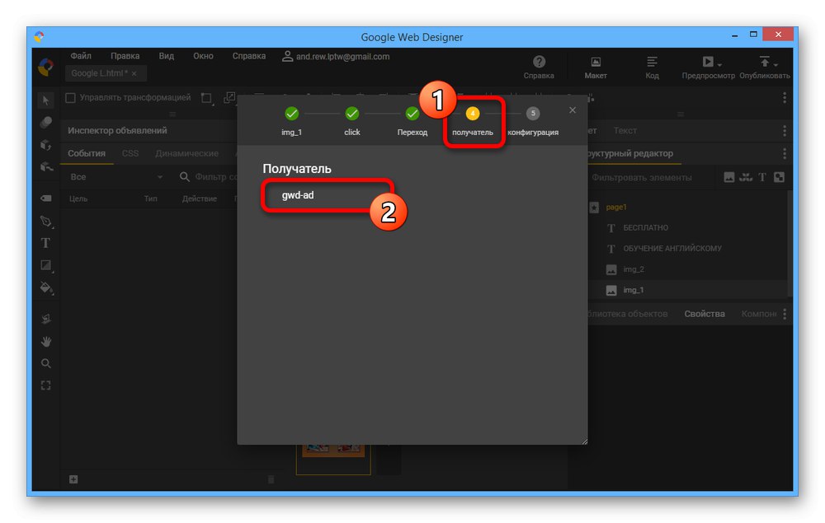Select the Pen tool
The height and width of the screenshot is (523, 825).
pos(45,221)
